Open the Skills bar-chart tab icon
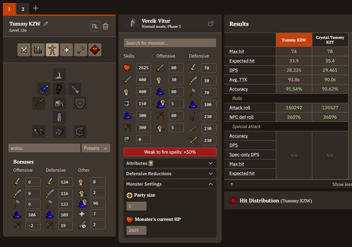This screenshot has width=352, height=247. 38,50
